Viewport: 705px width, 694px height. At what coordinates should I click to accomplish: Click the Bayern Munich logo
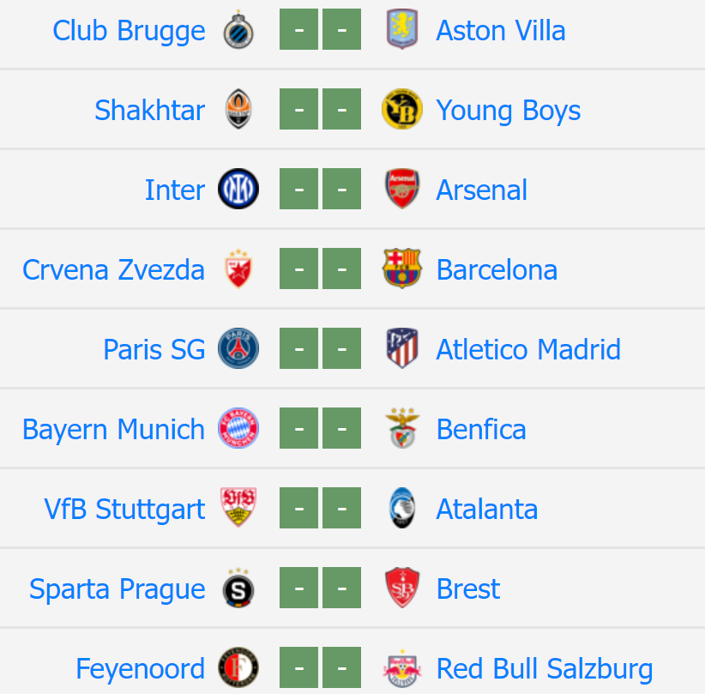coord(238,428)
